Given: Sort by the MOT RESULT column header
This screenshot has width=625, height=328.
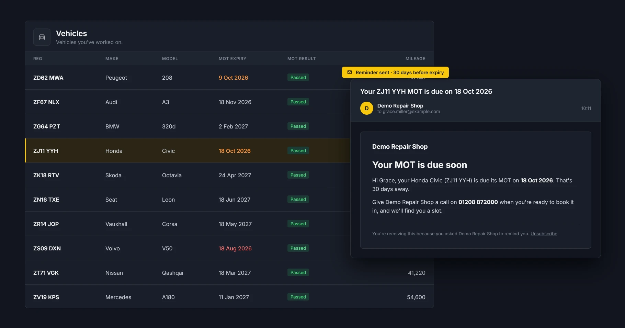Looking at the screenshot, I should point(302,59).
